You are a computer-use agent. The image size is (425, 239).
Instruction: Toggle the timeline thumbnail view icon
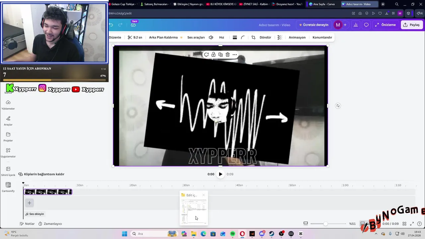coord(306,223)
